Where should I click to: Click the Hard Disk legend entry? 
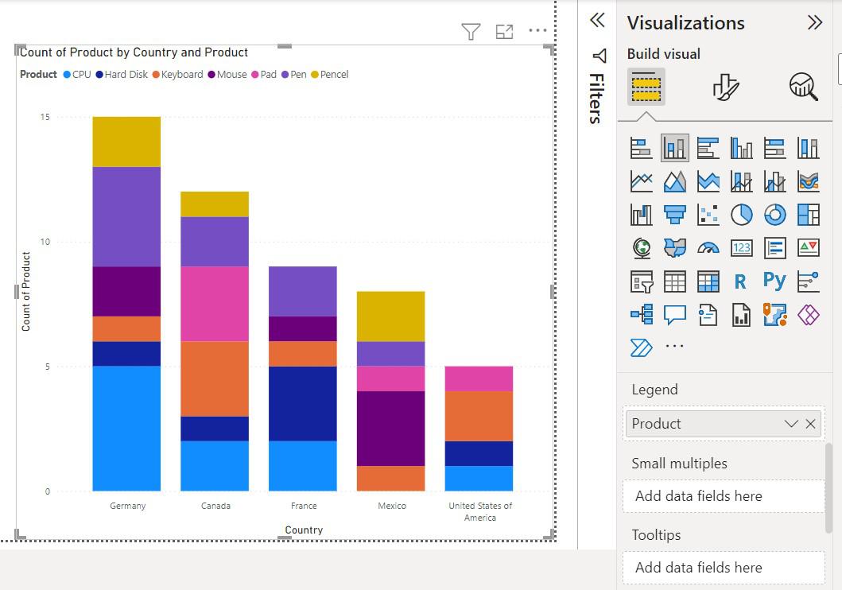[122, 75]
